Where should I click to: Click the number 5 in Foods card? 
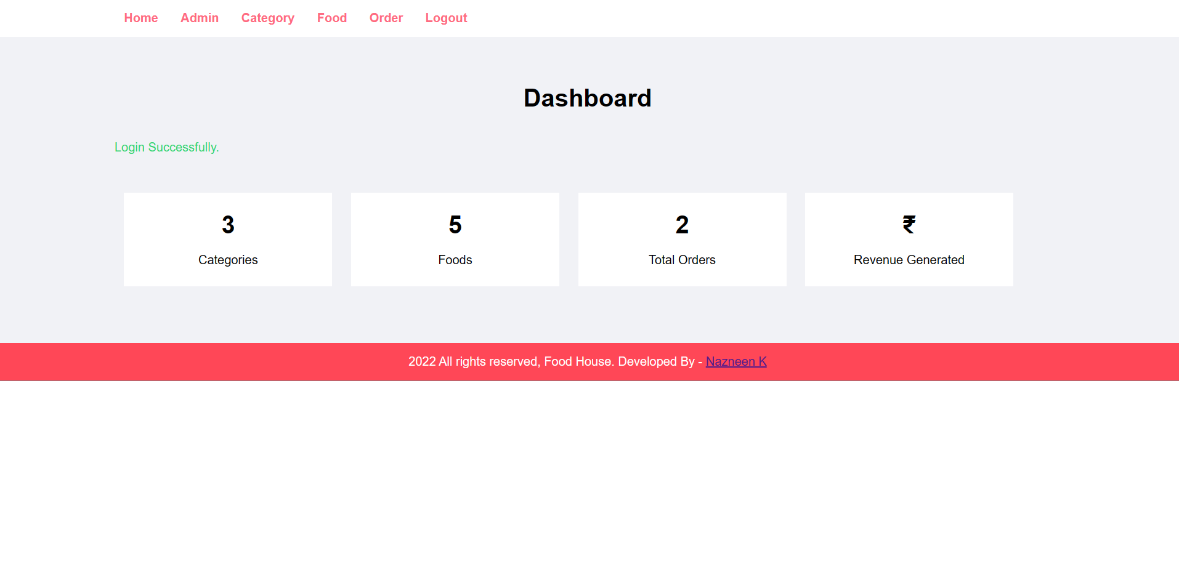coord(455,224)
